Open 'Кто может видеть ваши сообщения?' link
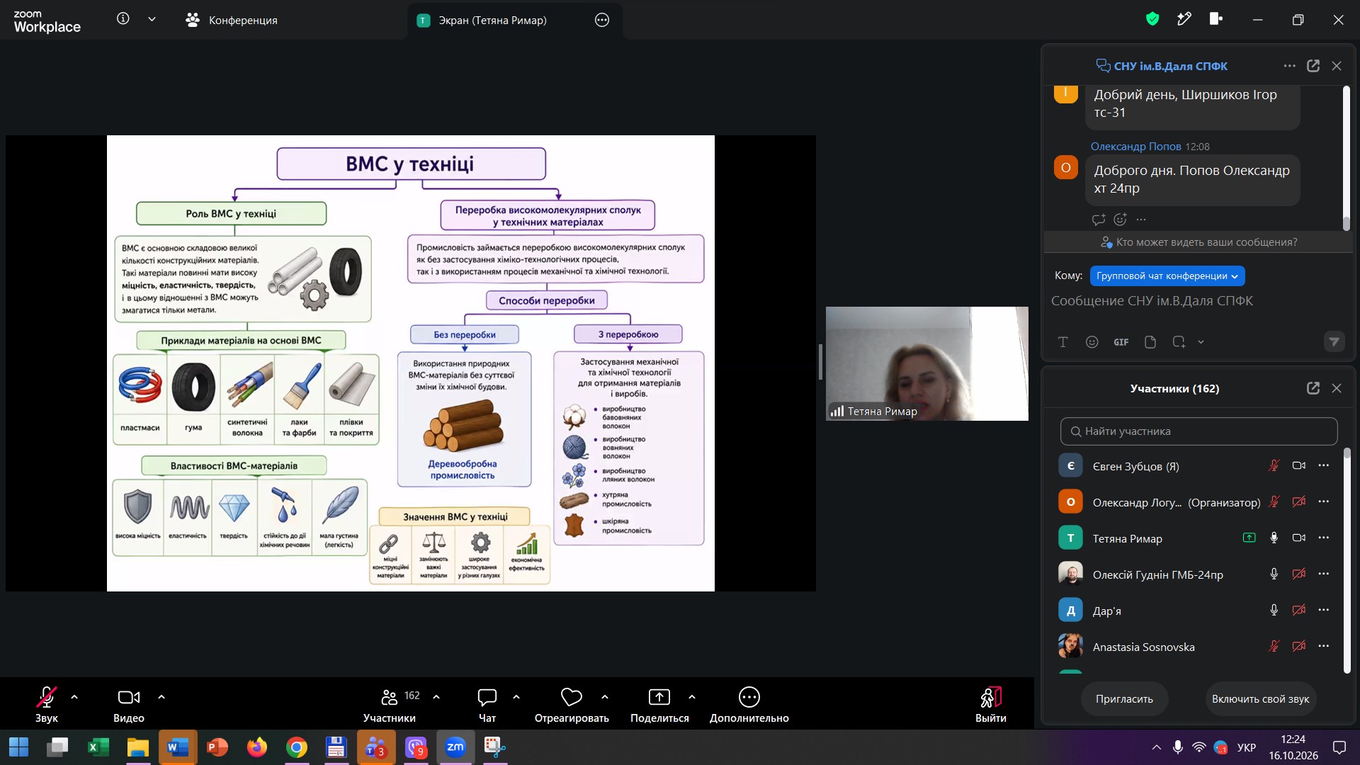This screenshot has height=765, width=1360. [x=1198, y=242]
